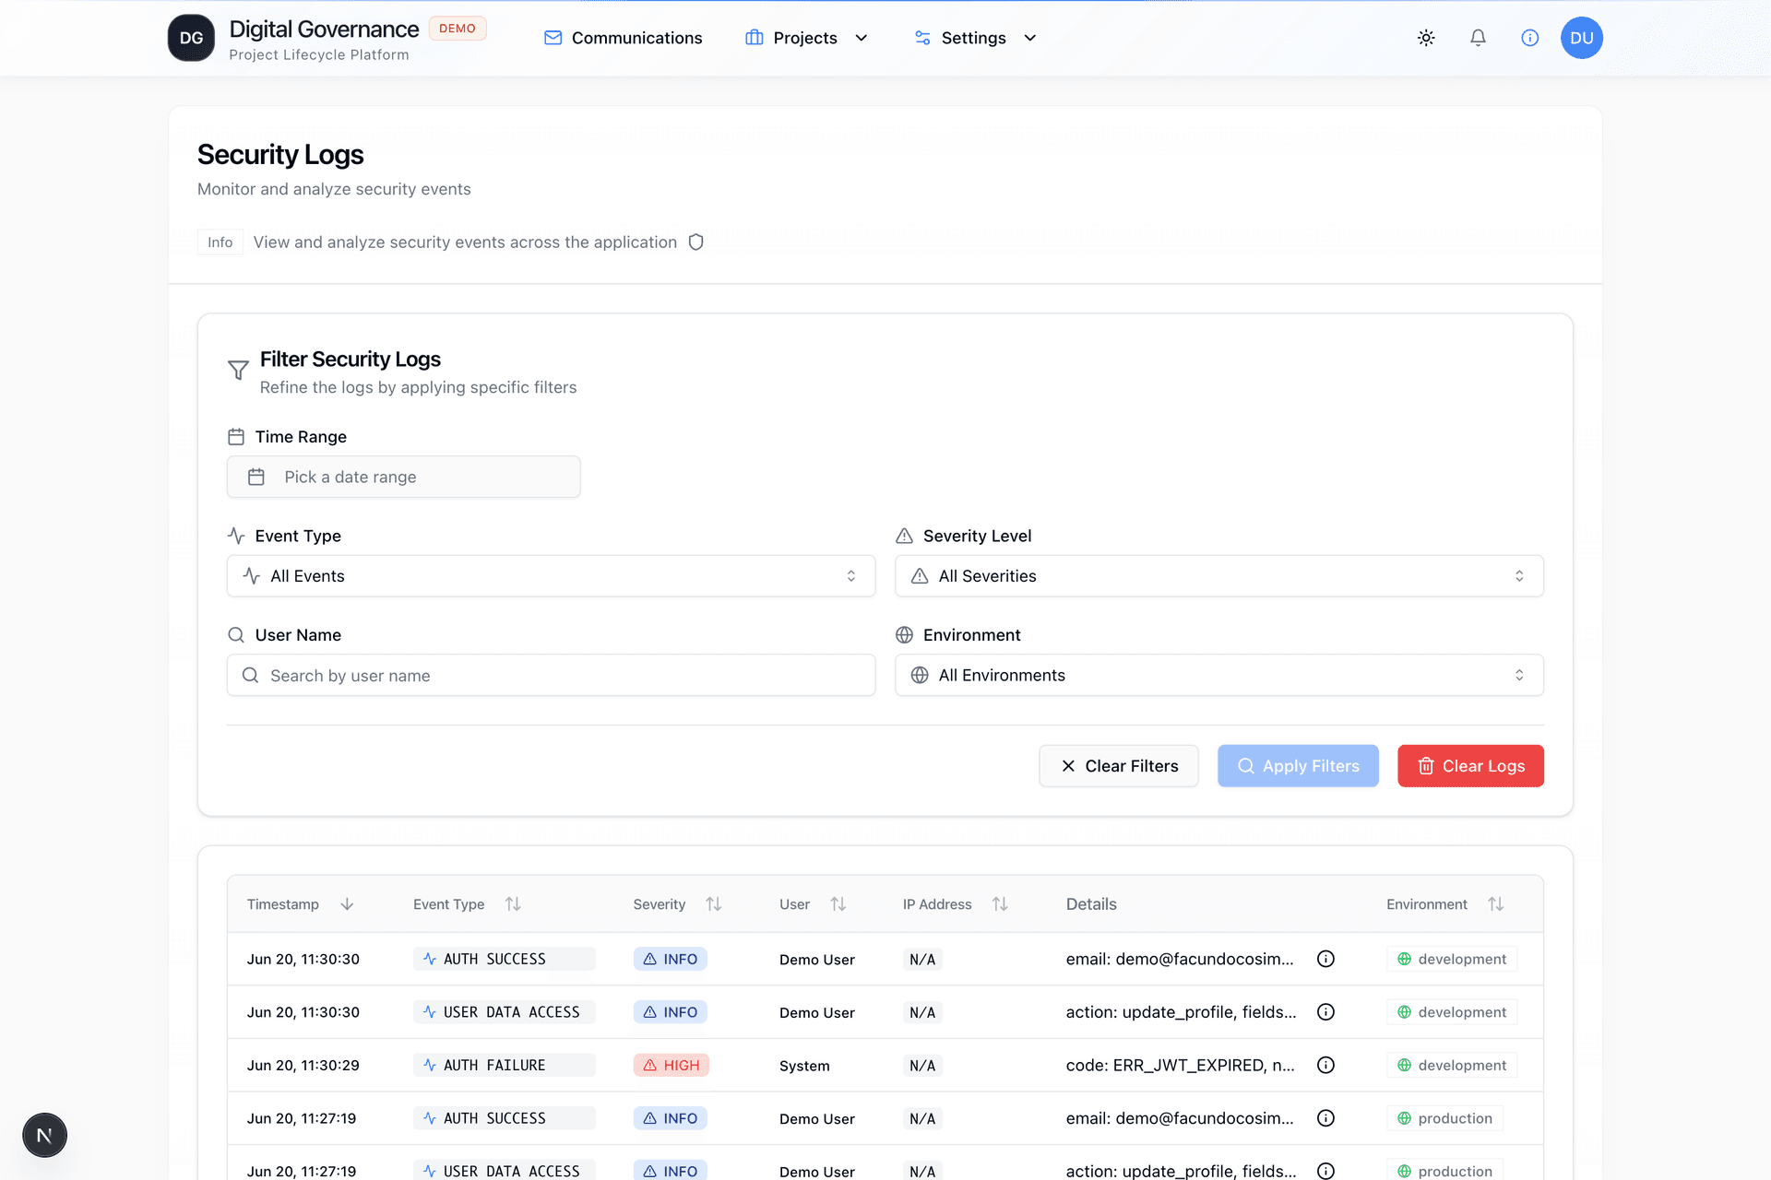Open the Projects menu
The image size is (1771, 1180).
[806, 38]
